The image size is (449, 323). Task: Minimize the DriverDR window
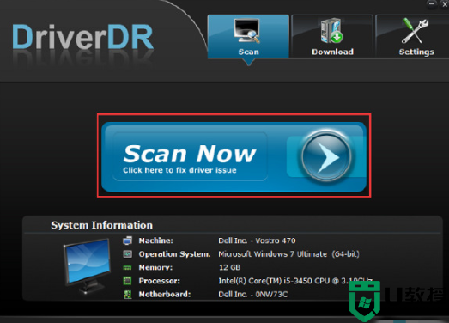[431, 3]
